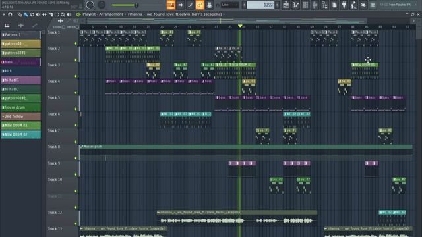Image resolution: width=422 pixels, height=237 pixels.
Task: Open the acapella clip name breadcrumb
Action: (175, 14)
